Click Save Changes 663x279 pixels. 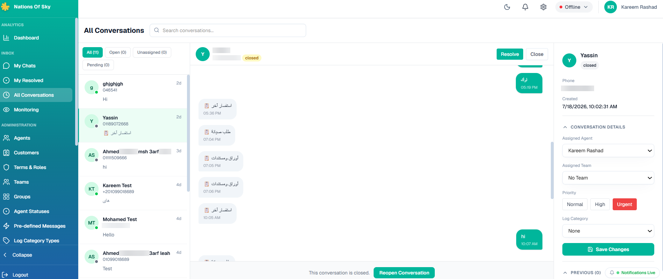(608, 249)
